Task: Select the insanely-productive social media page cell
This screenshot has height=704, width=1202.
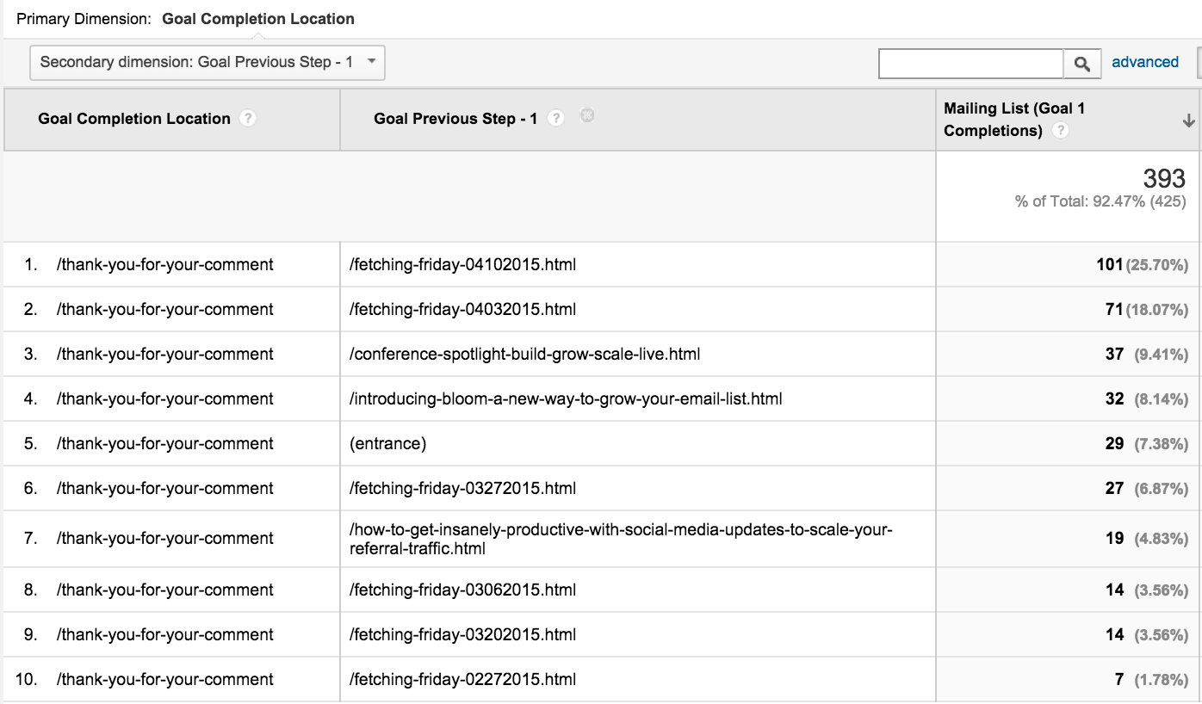Action: pyautogui.click(x=621, y=539)
